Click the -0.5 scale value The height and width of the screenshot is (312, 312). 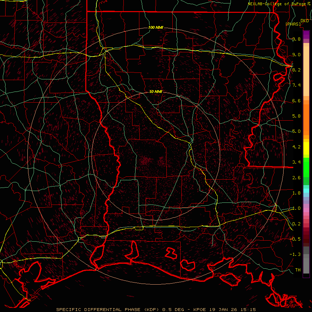tap(295, 239)
